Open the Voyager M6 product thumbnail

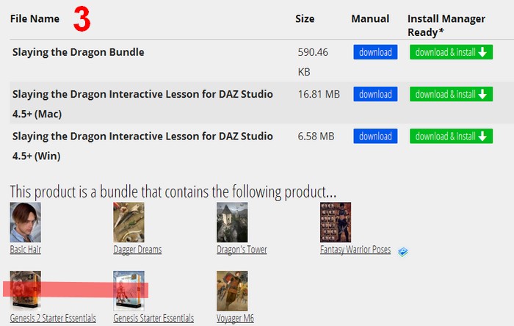232,291
